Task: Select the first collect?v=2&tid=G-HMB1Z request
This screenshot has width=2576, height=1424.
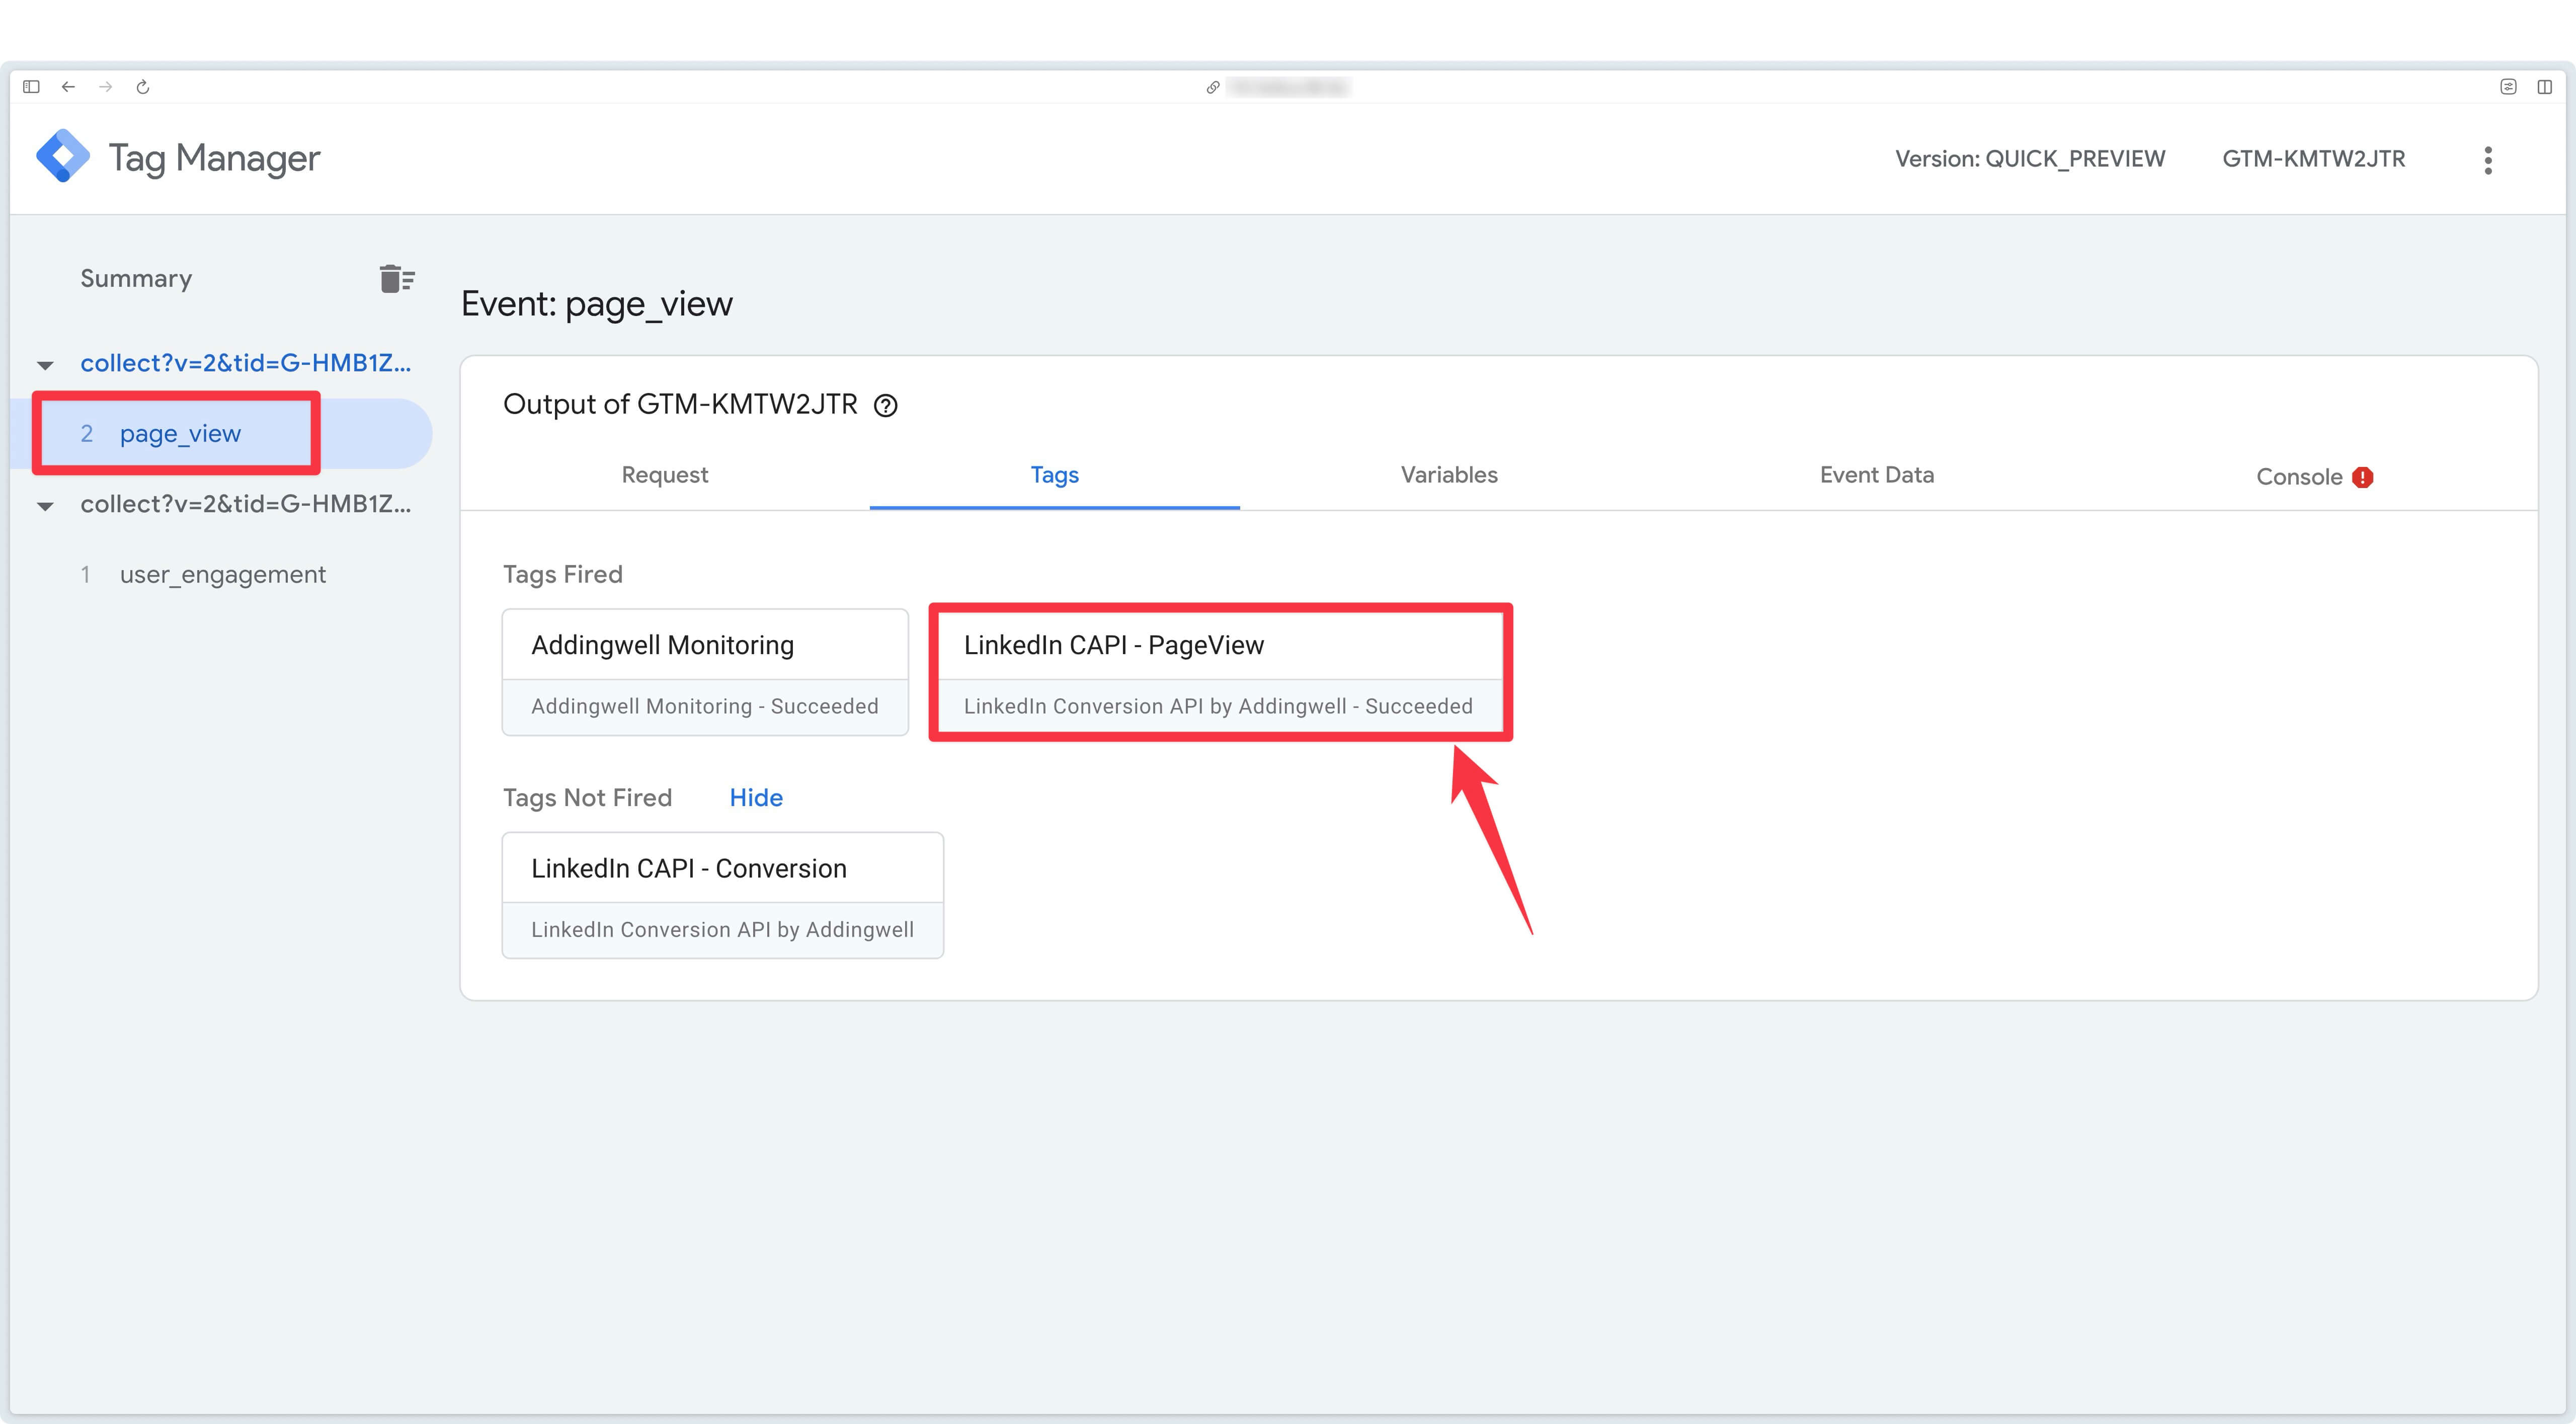Action: [245, 363]
